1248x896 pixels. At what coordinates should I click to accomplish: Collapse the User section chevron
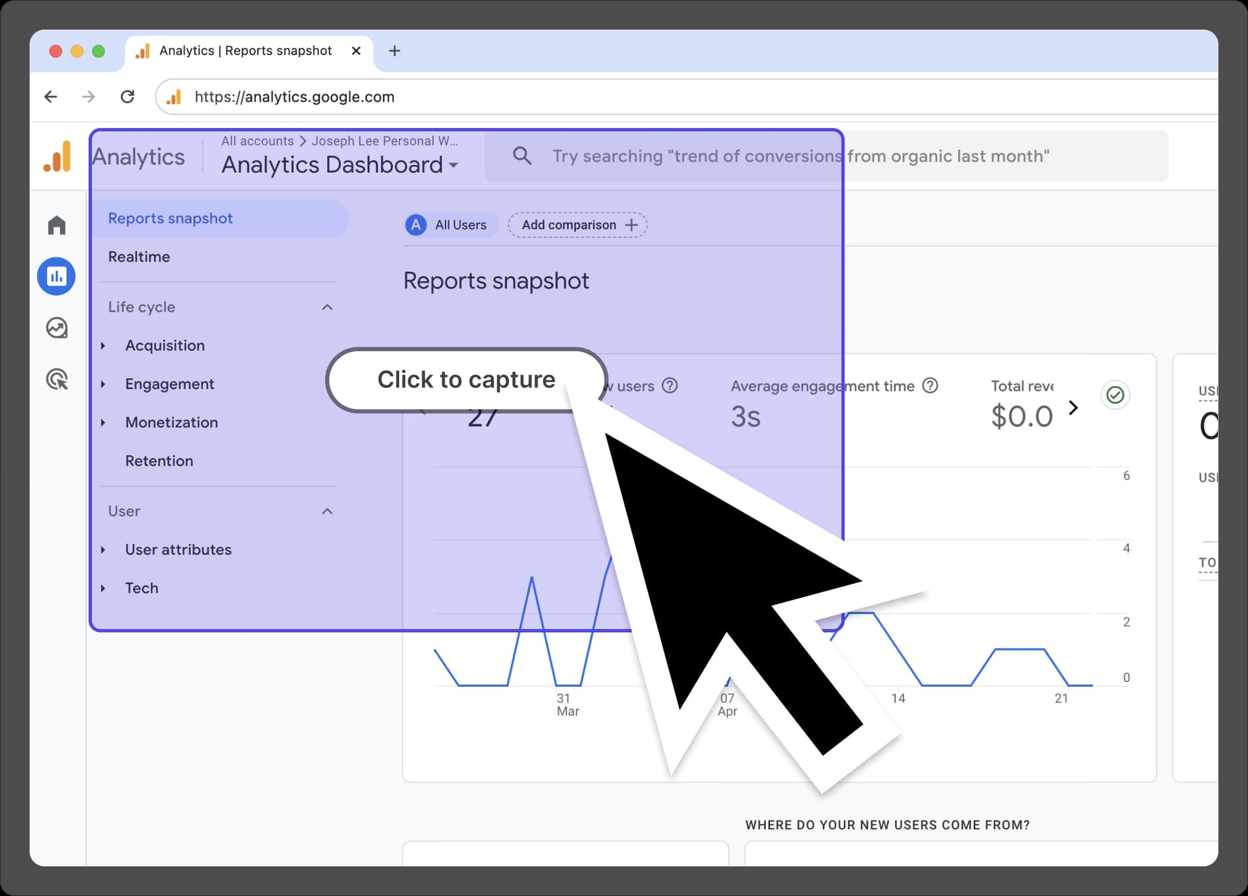[x=327, y=511]
